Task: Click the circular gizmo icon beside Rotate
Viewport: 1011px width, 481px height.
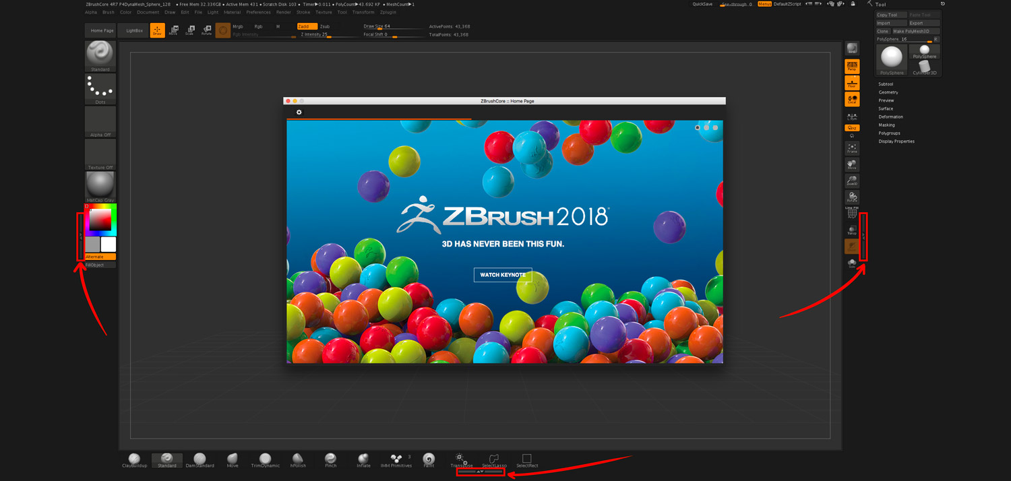Action: tap(222, 30)
